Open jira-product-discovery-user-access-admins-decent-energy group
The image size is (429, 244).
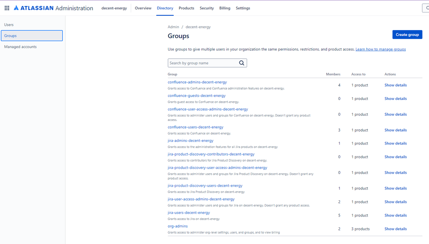click(218, 168)
